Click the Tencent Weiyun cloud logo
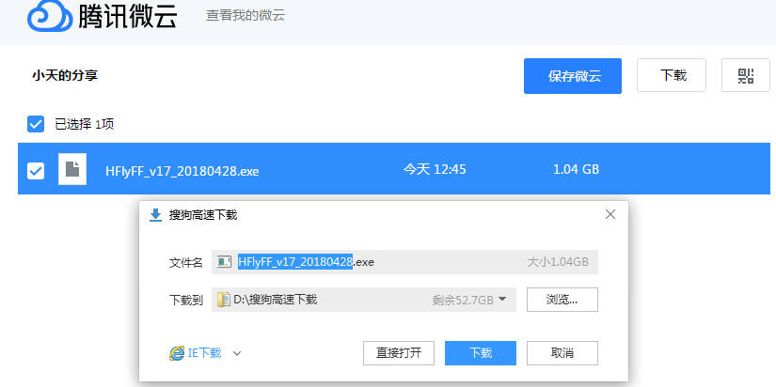Image resolution: width=776 pixels, height=387 pixels. (x=50, y=16)
